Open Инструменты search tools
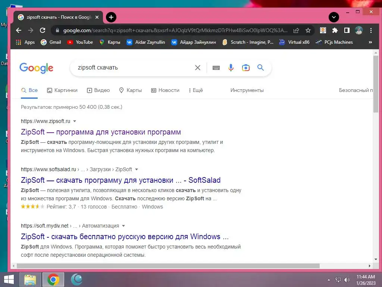Screen dimensions: 382x287 pyautogui.click(x=247, y=90)
